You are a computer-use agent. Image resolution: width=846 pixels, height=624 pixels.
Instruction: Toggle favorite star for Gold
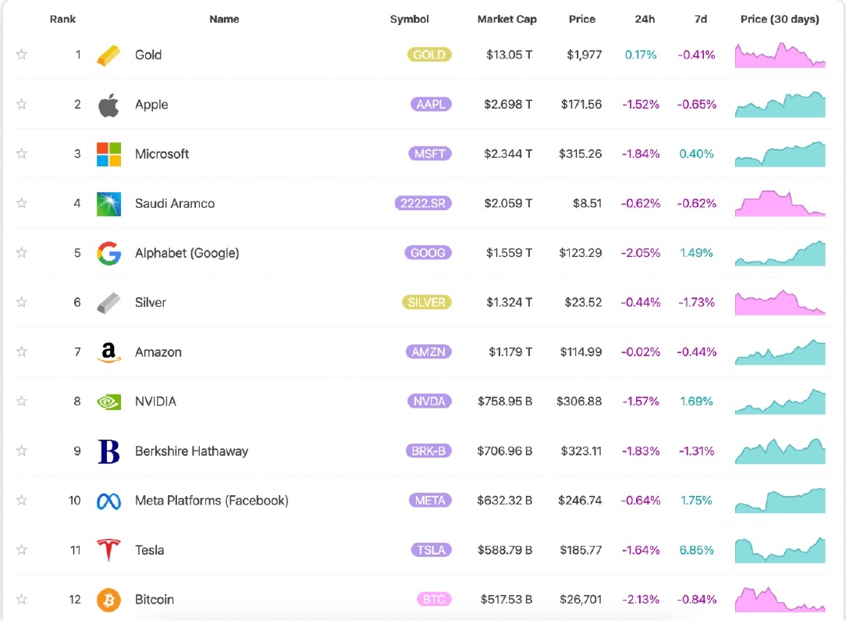[x=22, y=55]
